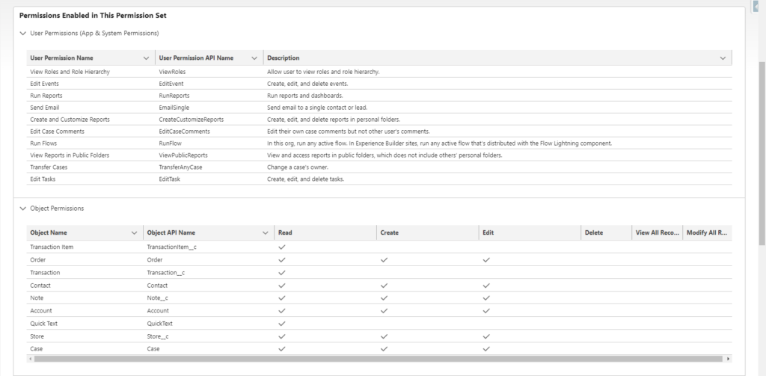
Task: Click Edit checkmark for Note row
Action: [x=486, y=298]
